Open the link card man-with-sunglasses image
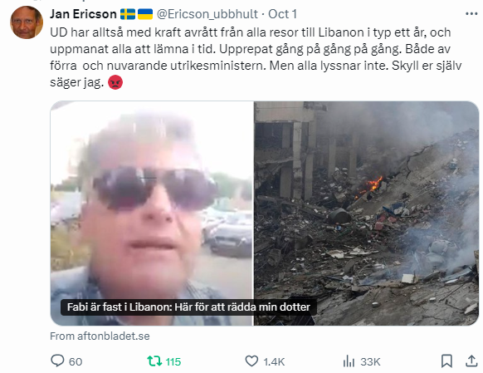Viewport: 483px width, 373px height. click(152, 213)
